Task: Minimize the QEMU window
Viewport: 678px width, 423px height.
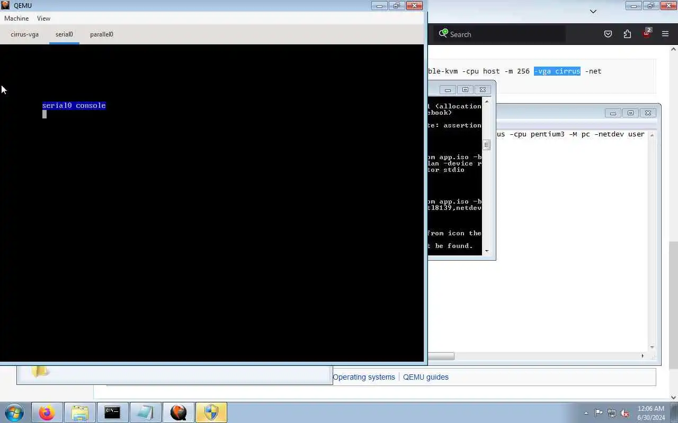Action: point(379,5)
